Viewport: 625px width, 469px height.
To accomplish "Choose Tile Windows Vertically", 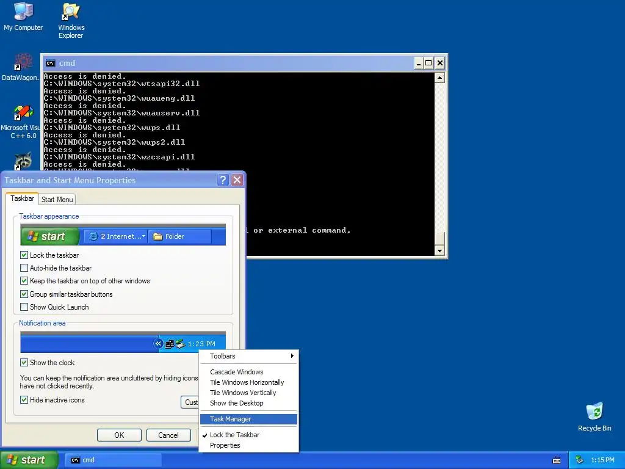I will pos(249,393).
